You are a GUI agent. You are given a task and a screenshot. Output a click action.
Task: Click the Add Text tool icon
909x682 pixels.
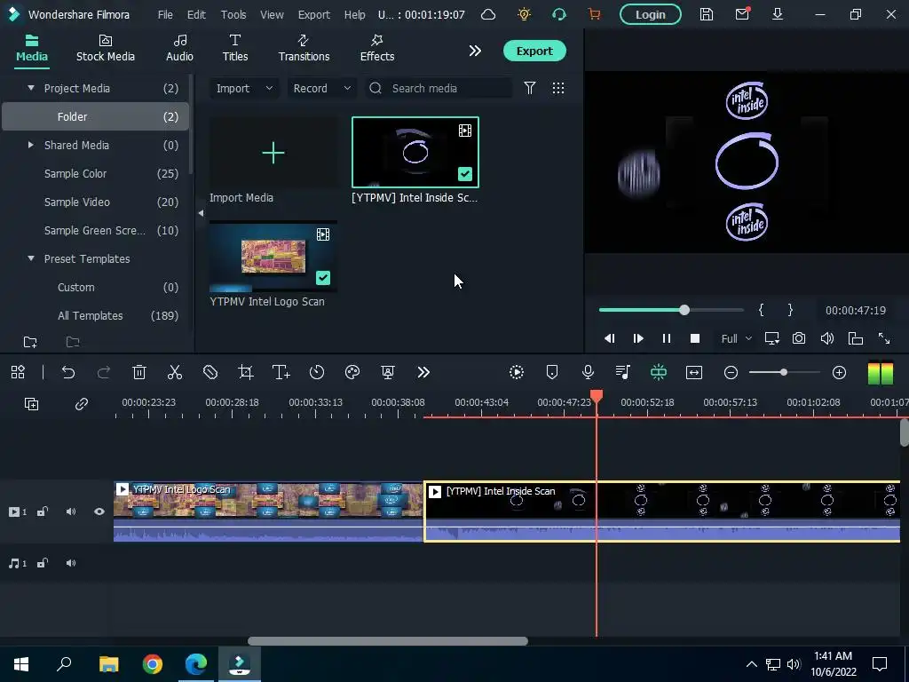[281, 372]
